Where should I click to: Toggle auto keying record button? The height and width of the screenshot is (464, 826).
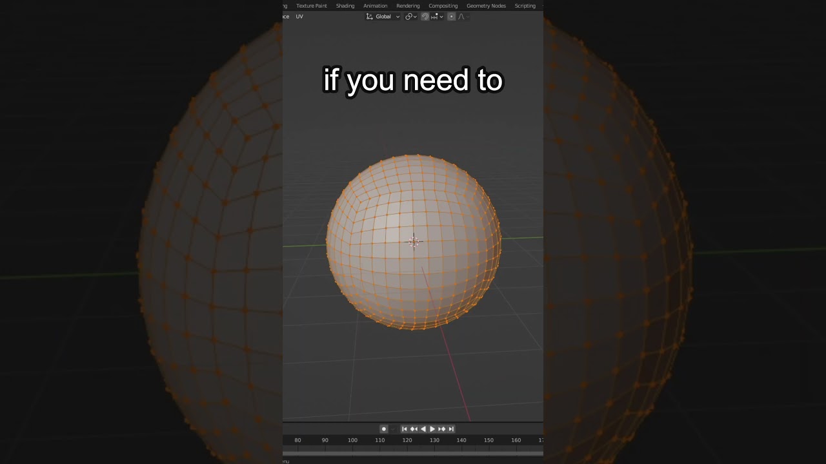pos(383,429)
